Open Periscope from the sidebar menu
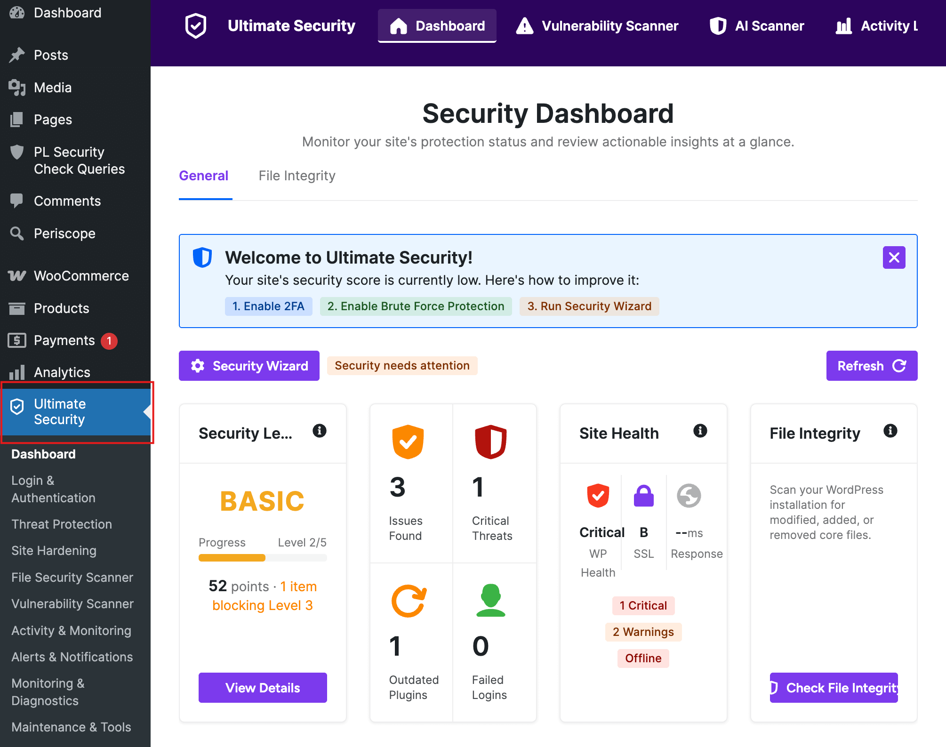The image size is (946, 747). coord(64,233)
